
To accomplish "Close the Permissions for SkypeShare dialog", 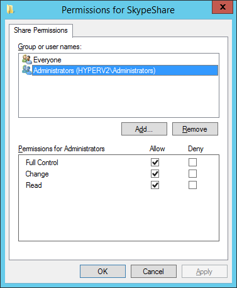I will tap(223, 7).
